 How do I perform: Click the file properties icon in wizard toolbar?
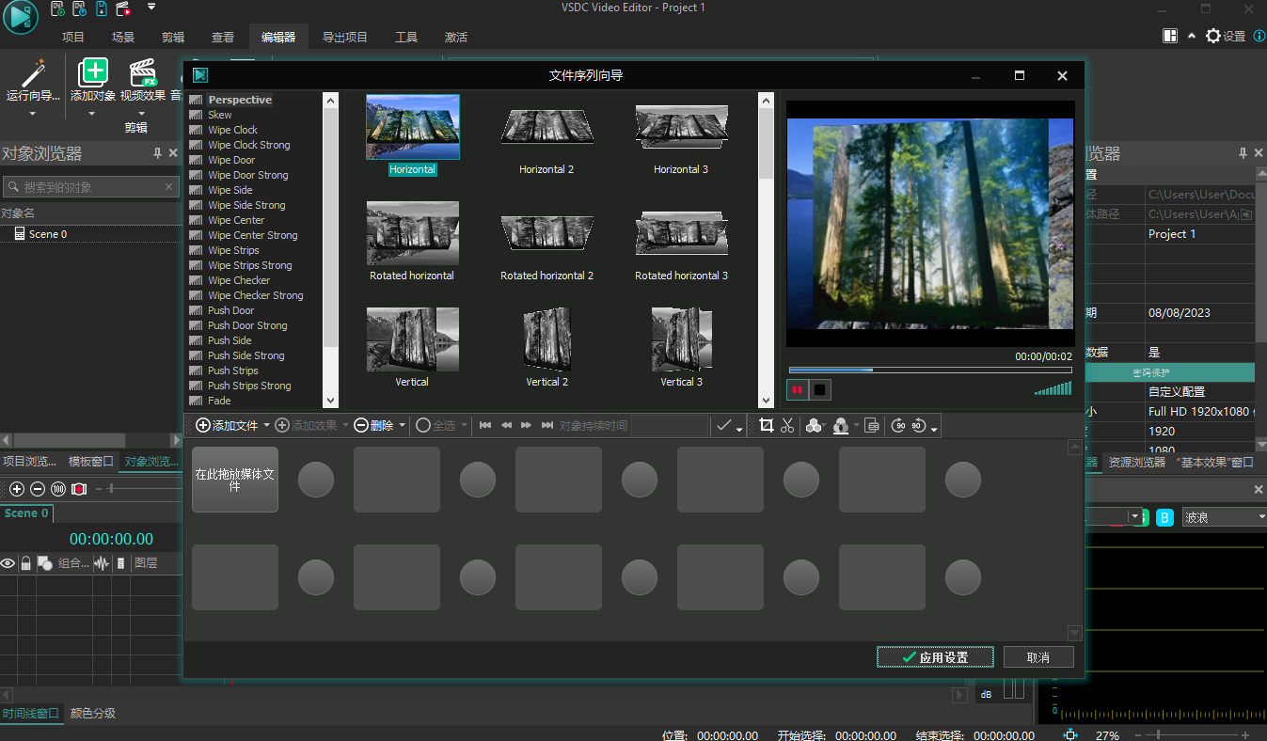pos(872,425)
